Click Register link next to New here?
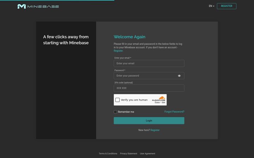 pos(155,130)
